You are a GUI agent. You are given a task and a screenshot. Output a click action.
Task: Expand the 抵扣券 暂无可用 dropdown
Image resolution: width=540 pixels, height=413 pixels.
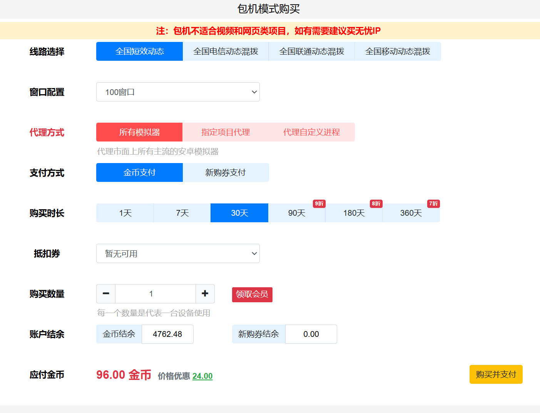[178, 253]
